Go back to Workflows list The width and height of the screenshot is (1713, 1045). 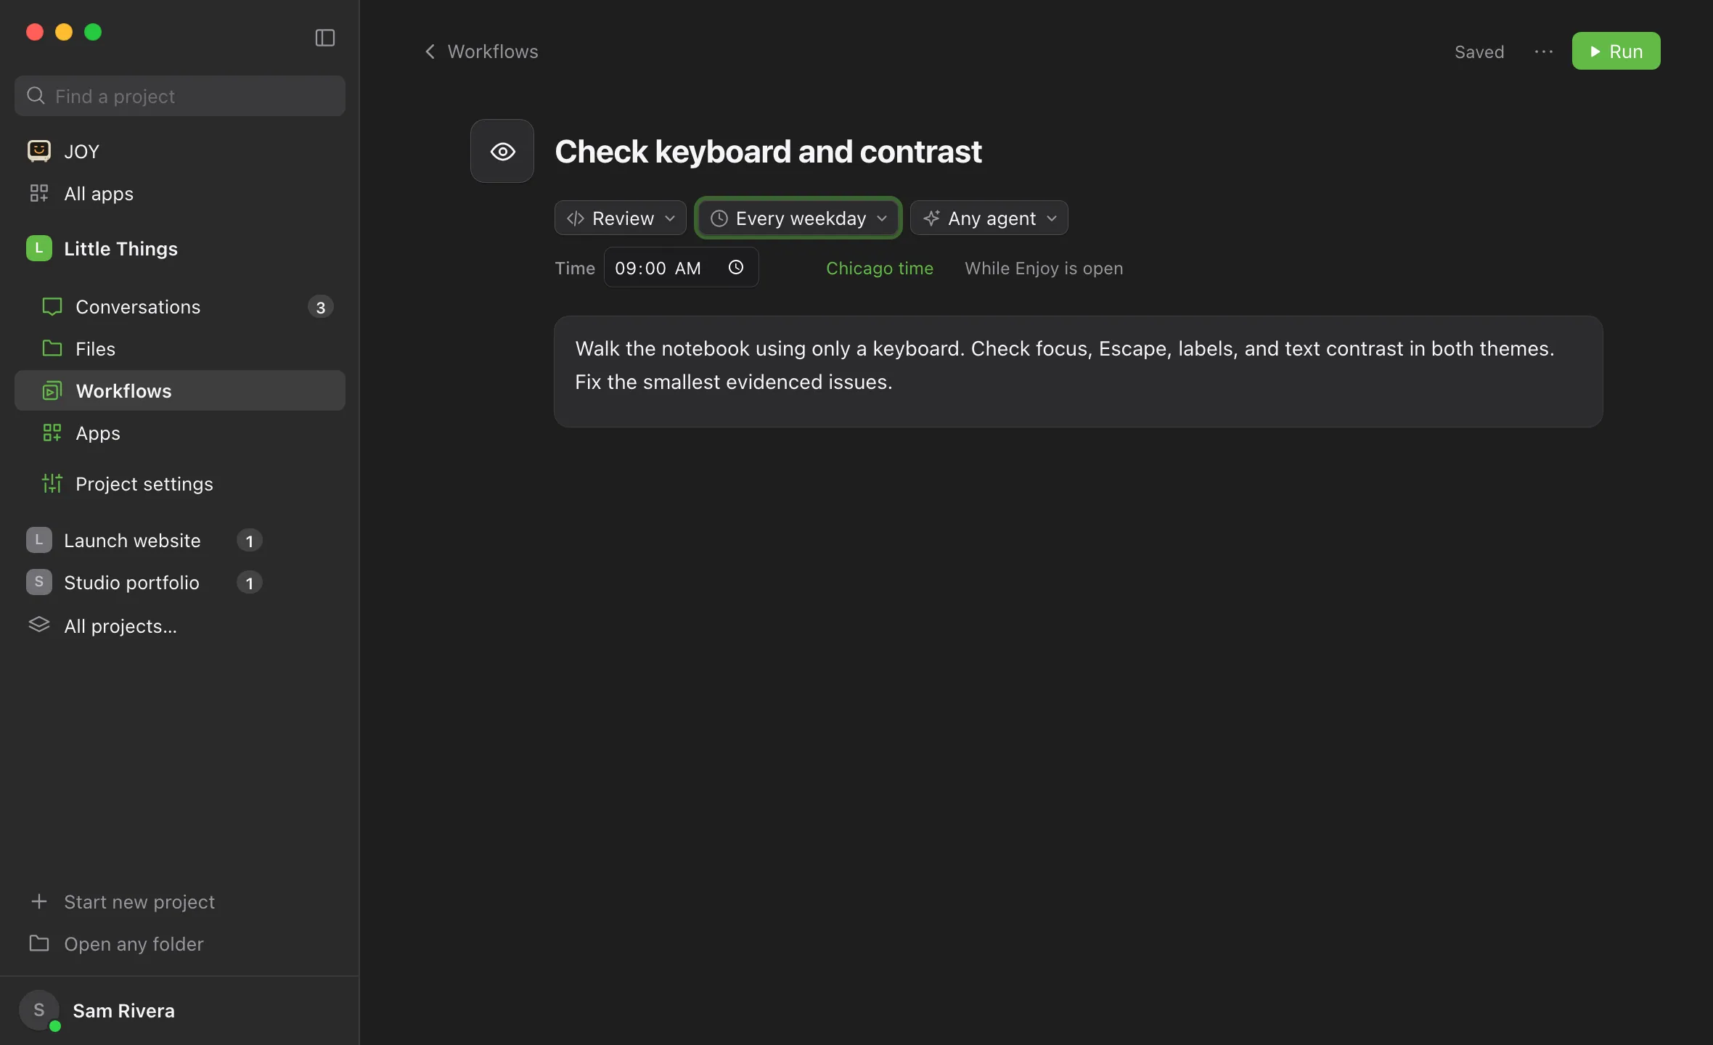[481, 52]
